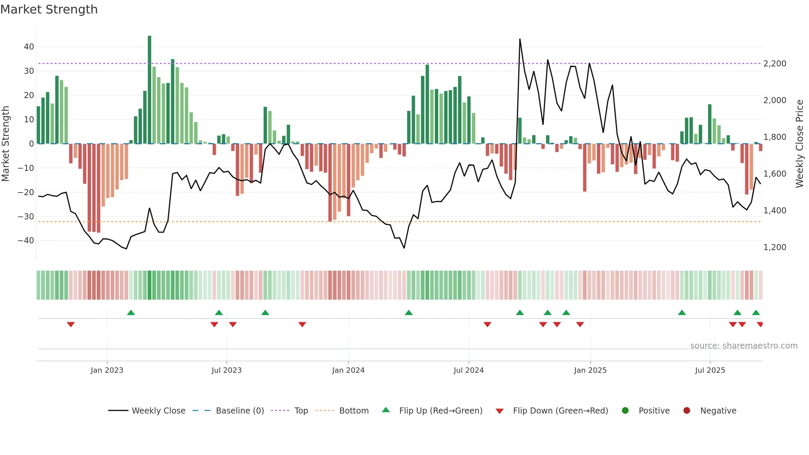Click the Jul 2024 axis label
The image size is (809, 455).
[469, 370]
